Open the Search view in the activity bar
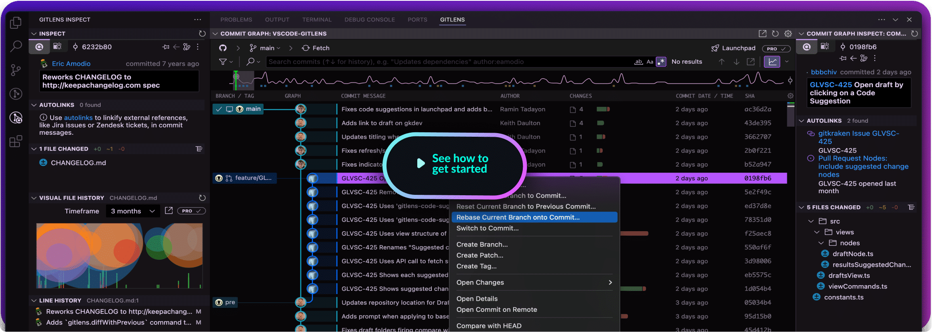932x332 pixels. [16, 46]
